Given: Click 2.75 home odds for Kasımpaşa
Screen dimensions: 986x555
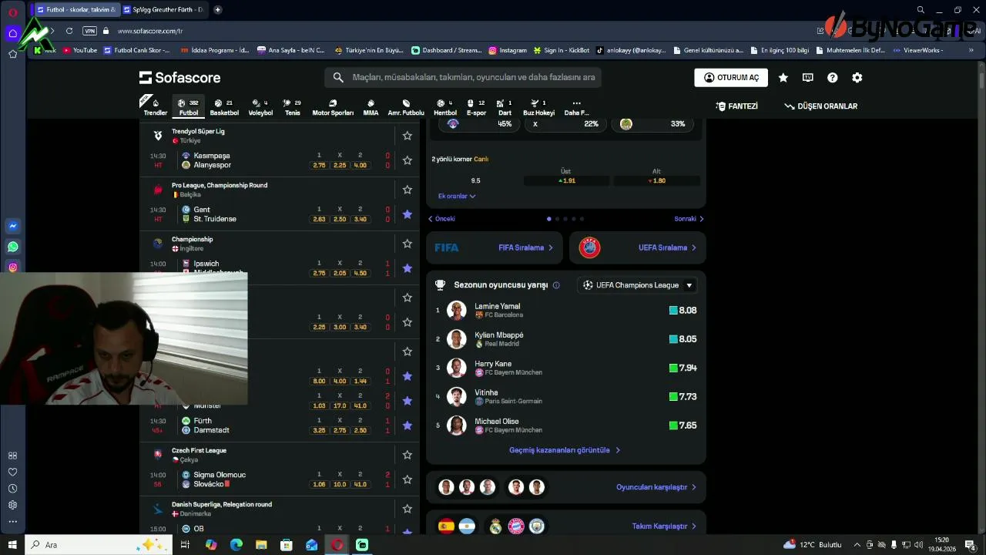Looking at the screenshot, I should [x=319, y=165].
